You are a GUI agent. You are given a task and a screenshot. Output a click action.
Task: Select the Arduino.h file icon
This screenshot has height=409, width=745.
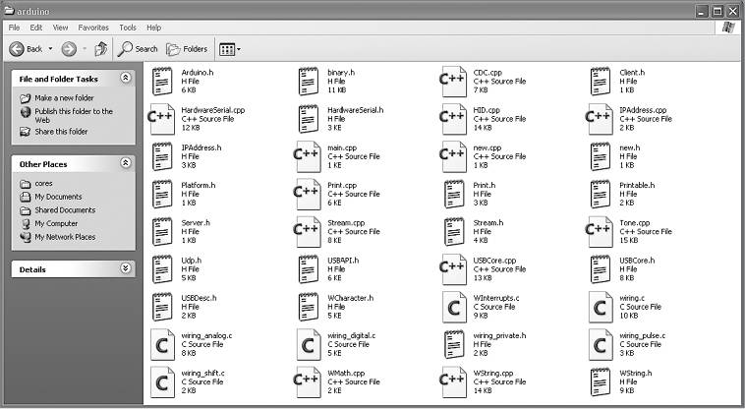click(x=162, y=82)
